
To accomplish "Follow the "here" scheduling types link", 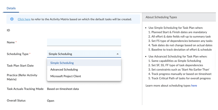I will pos(194,86).
